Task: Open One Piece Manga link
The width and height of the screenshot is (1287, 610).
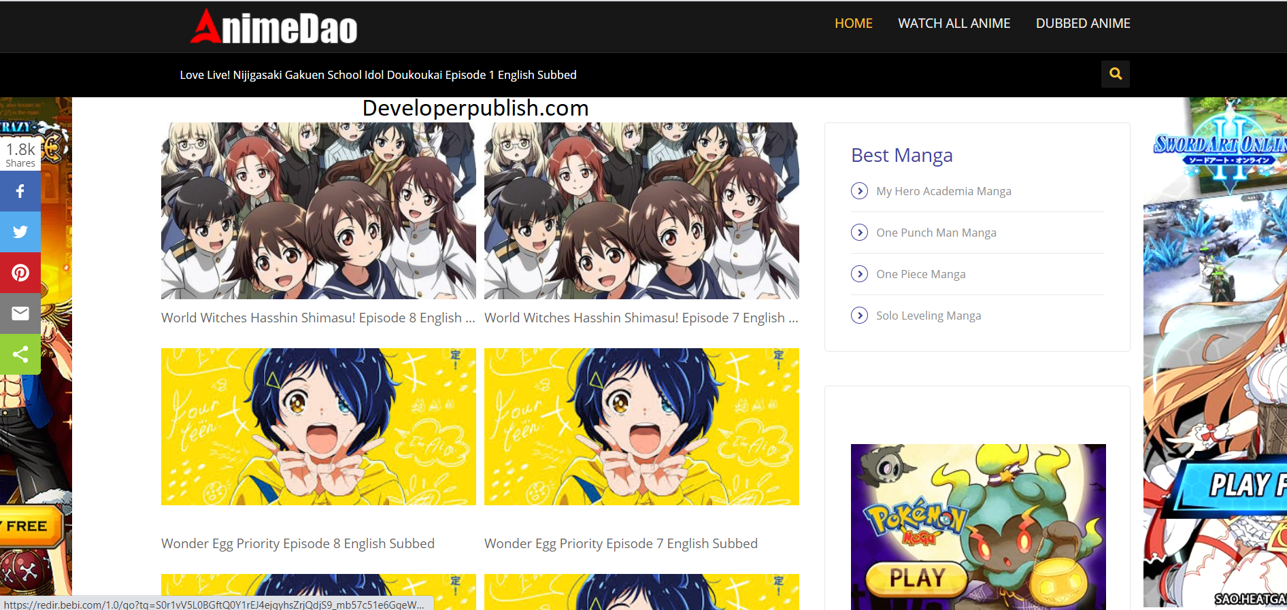Action: [921, 274]
